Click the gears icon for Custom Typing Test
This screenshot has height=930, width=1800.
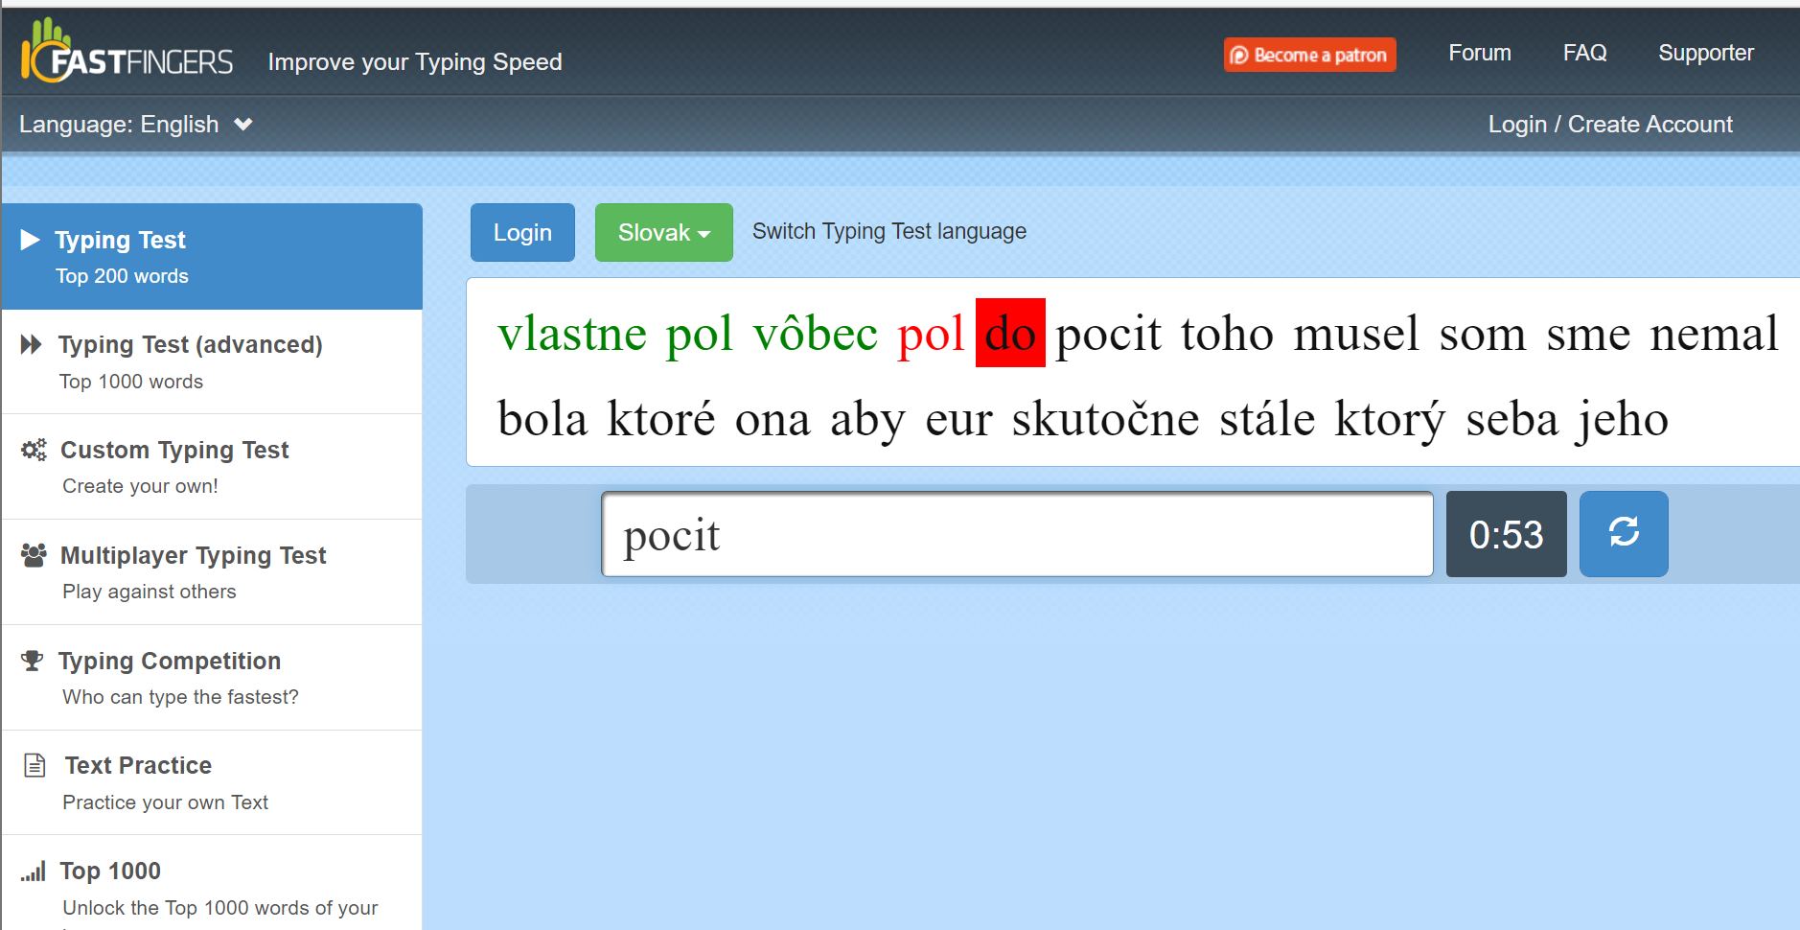[34, 450]
